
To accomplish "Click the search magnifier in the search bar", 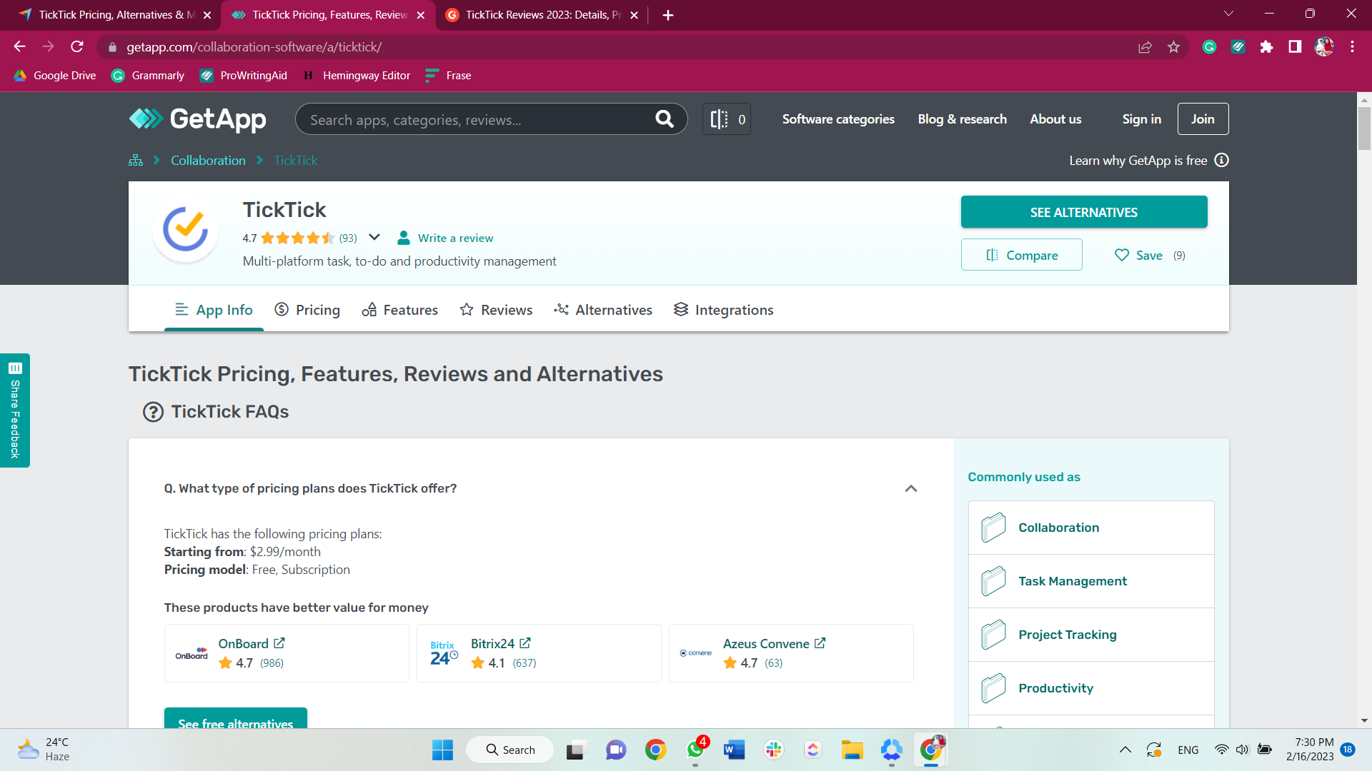I will pos(665,119).
